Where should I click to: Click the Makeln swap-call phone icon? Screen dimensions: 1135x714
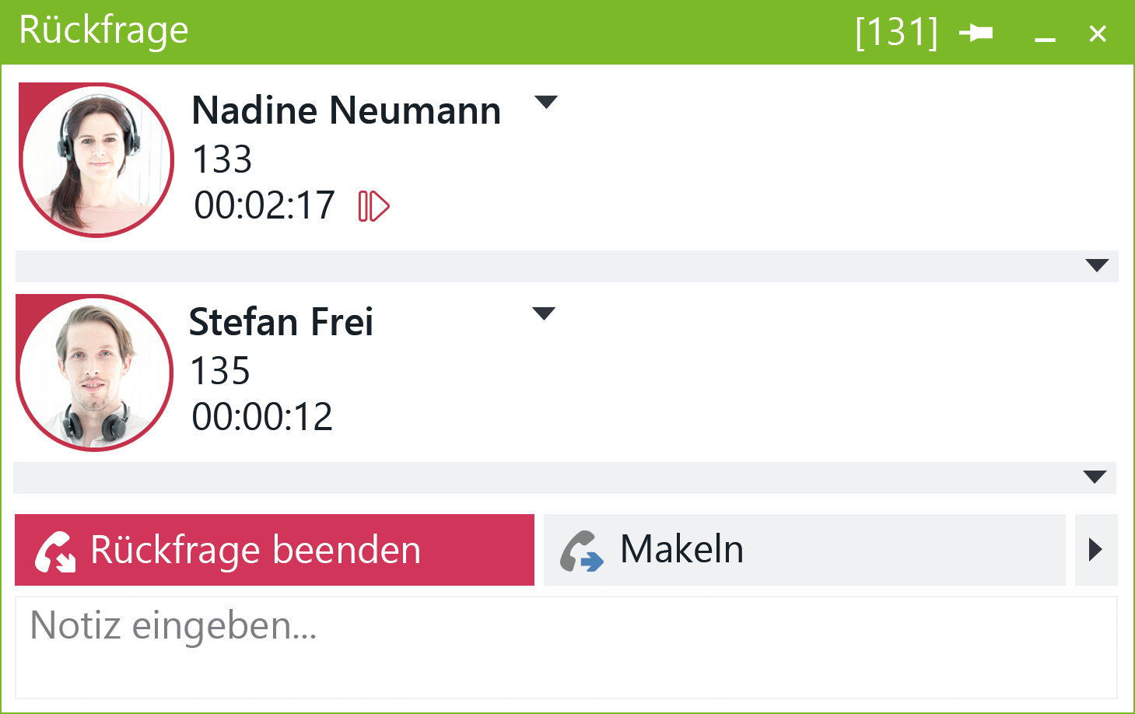pyautogui.click(x=582, y=551)
